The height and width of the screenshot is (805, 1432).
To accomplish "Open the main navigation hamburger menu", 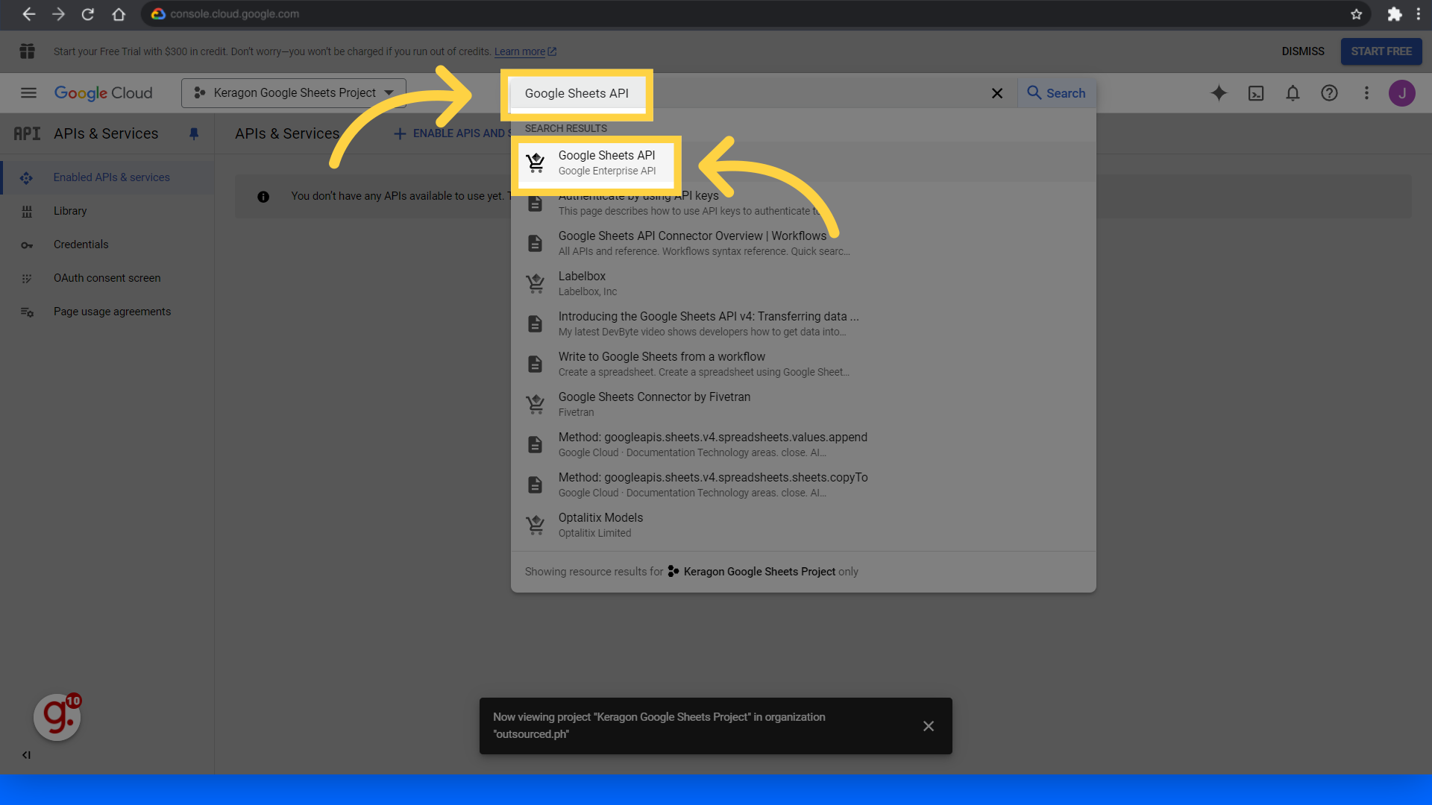I will point(28,93).
